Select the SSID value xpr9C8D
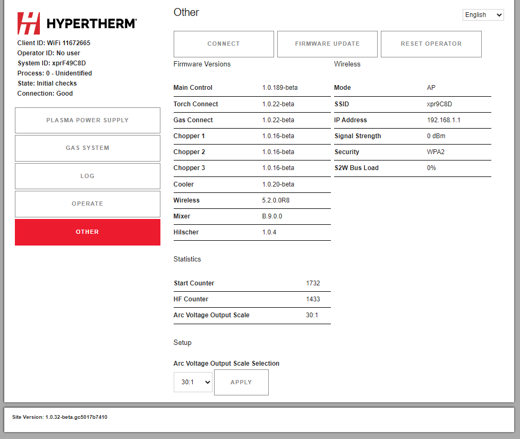This screenshot has height=439, width=520. tap(439, 104)
